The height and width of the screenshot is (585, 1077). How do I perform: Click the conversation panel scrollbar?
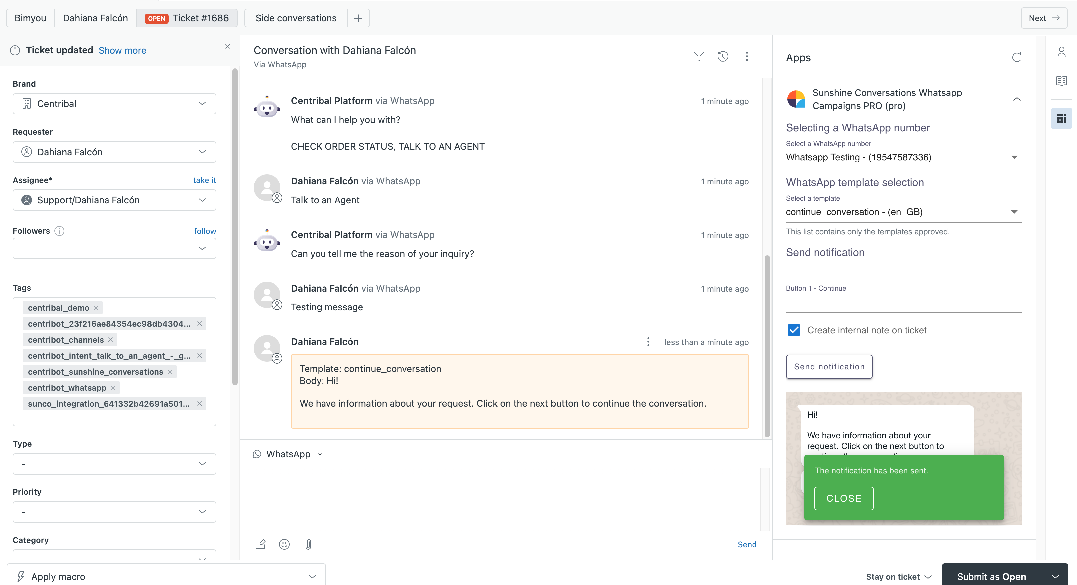pyautogui.click(x=767, y=345)
